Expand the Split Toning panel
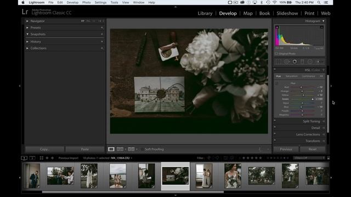 point(324,121)
